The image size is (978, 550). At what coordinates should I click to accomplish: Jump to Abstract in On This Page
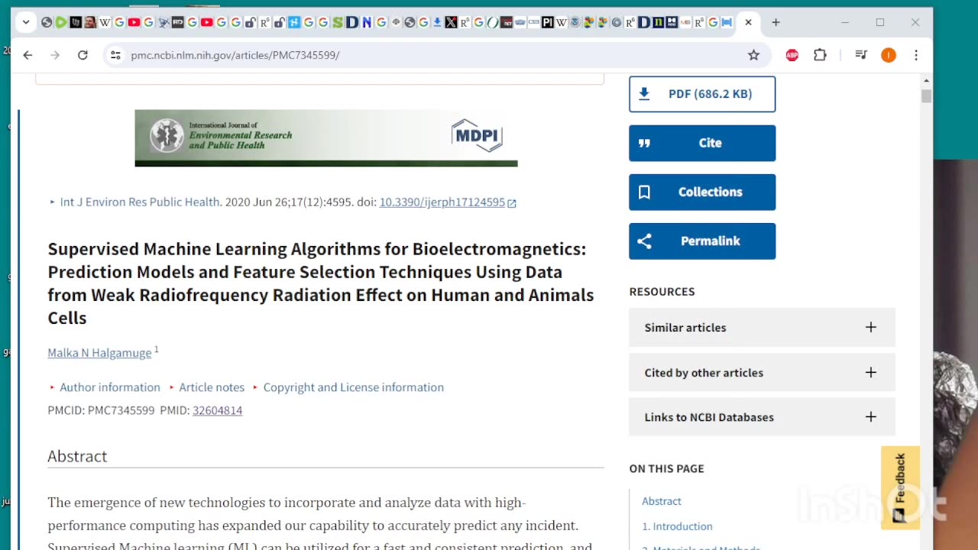[x=662, y=501]
